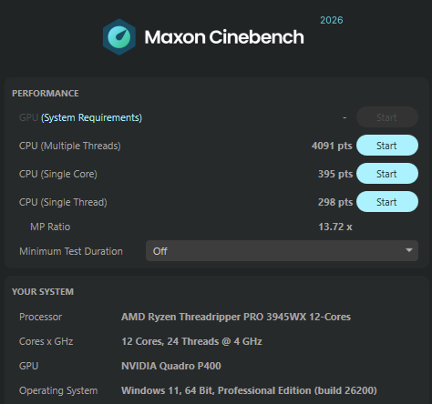Click the 4091 pts multi-thread score

pyautogui.click(x=332, y=146)
